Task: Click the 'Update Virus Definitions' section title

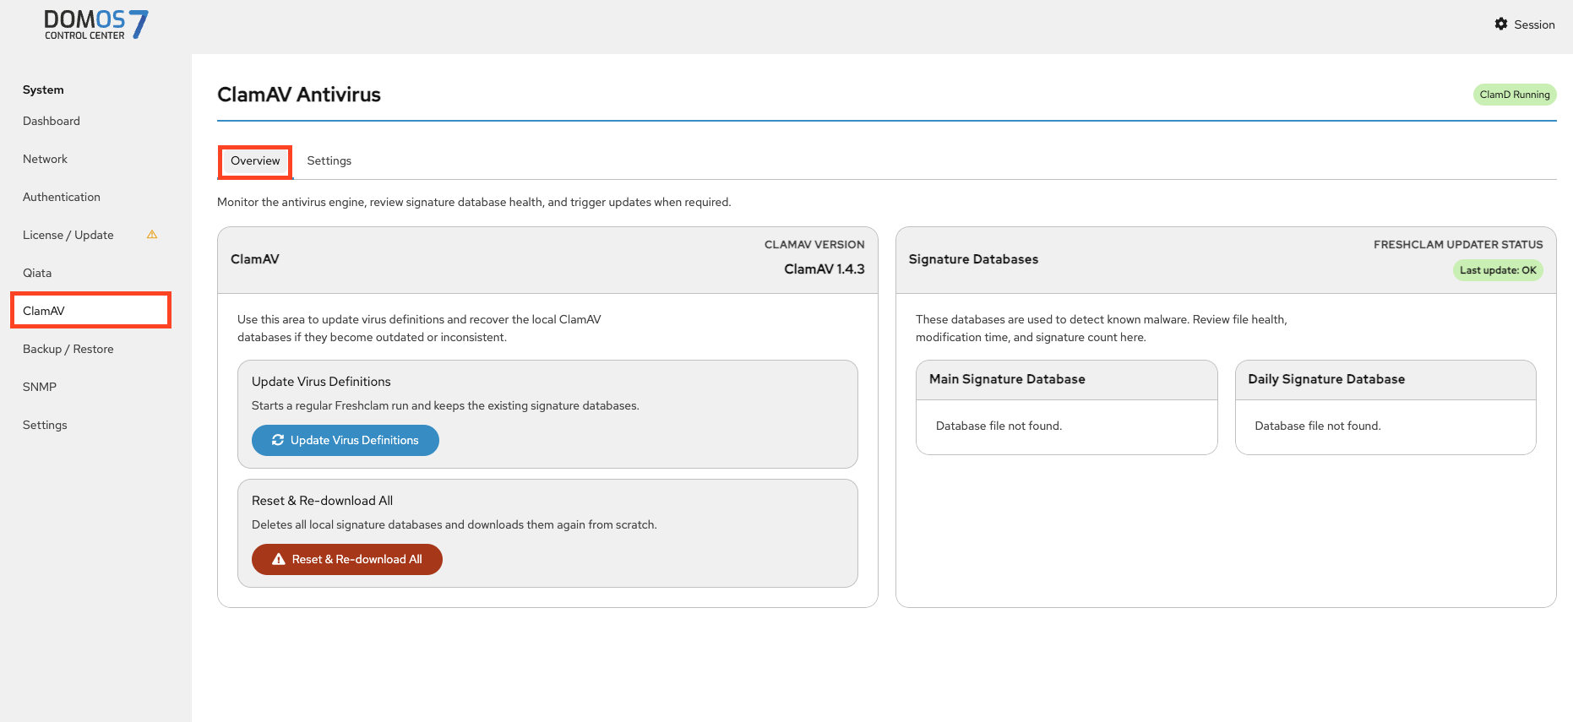Action: point(321,382)
